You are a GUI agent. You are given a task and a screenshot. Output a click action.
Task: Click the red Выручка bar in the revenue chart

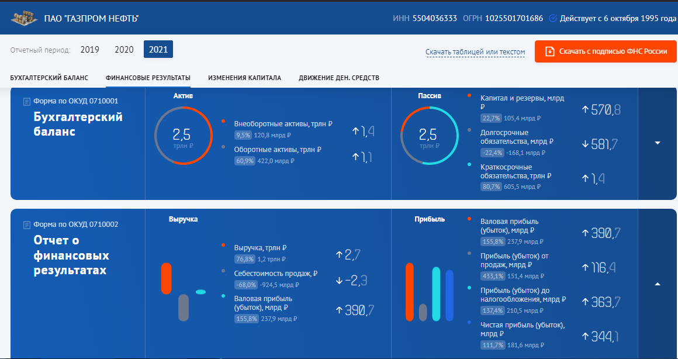pyautogui.click(x=166, y=278)
